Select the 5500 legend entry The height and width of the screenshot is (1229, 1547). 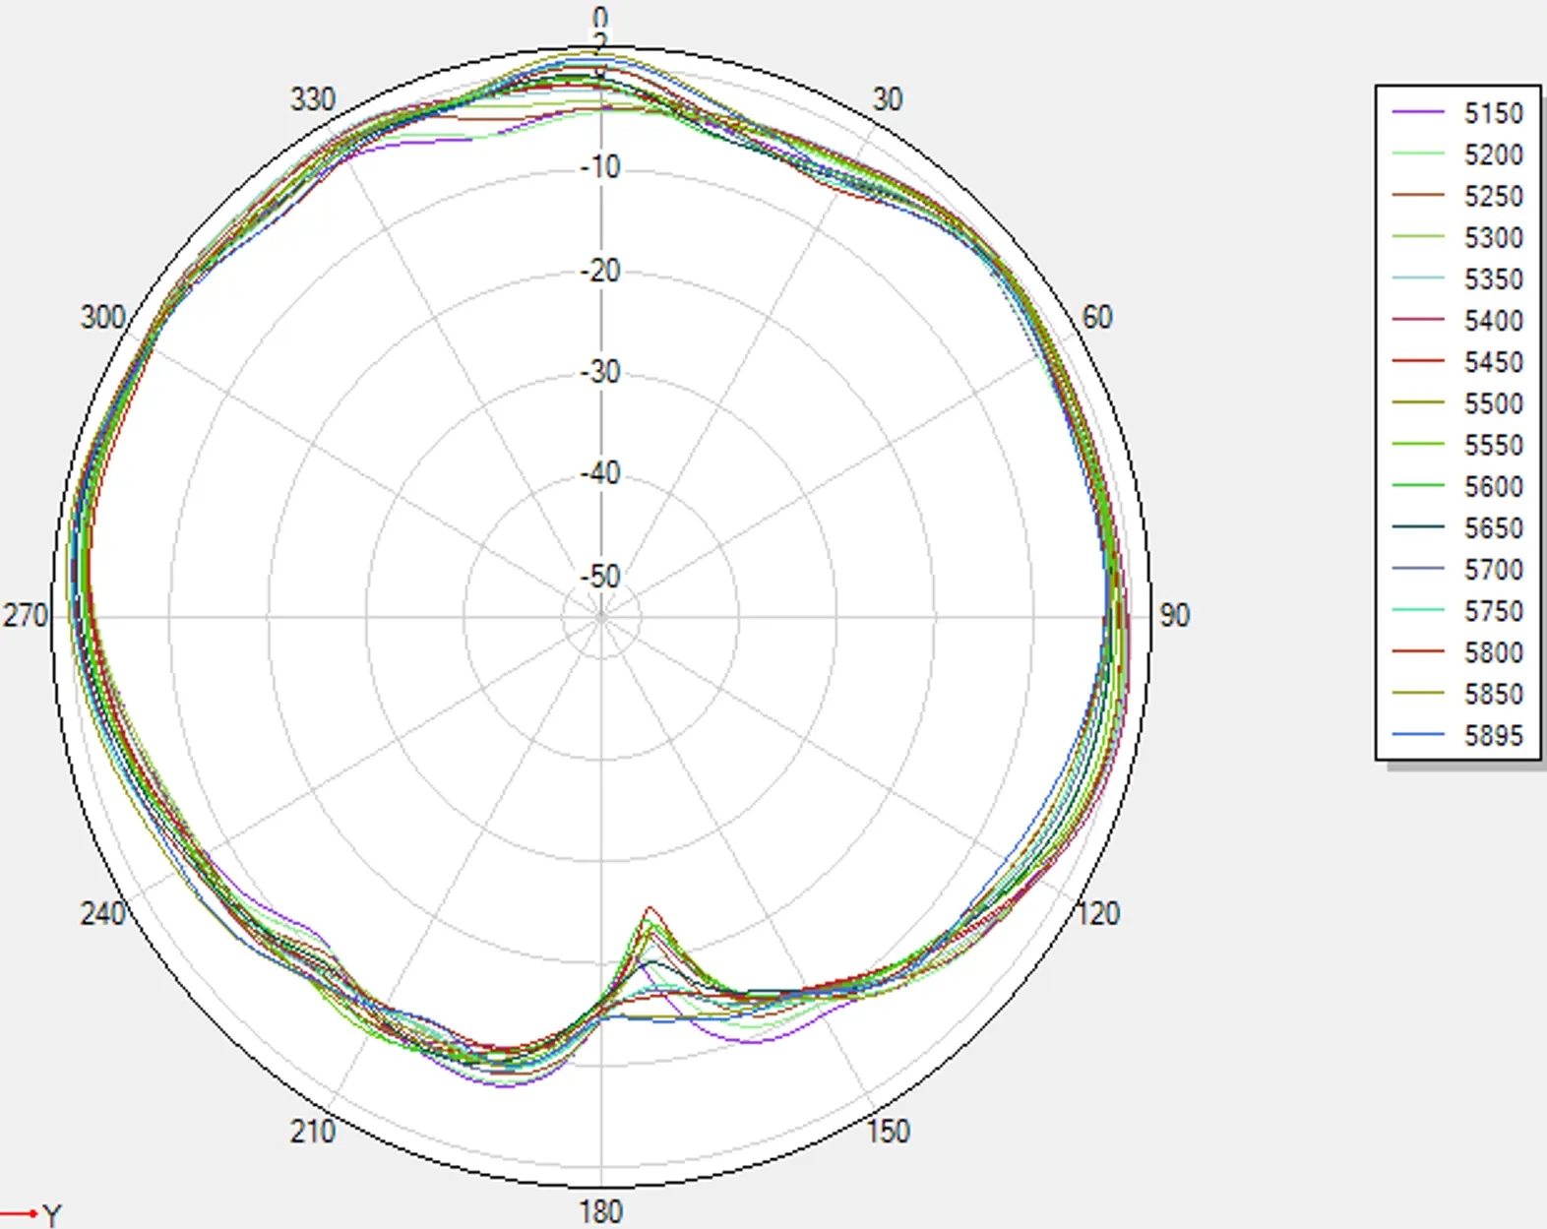pyautogui.click(x=1457, y=403)
